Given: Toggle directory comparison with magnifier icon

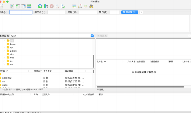Looking at the screenshot, I should [80, 6].
